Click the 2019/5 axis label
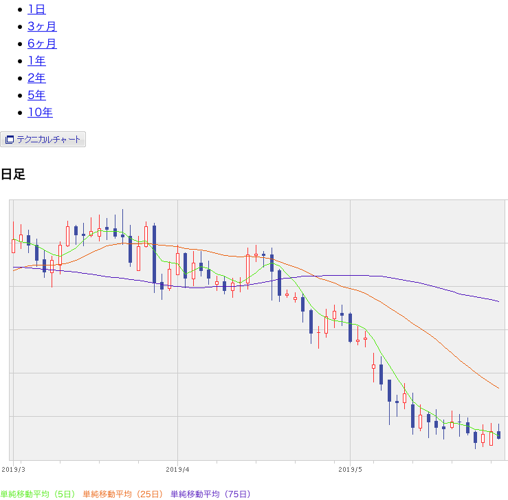508x500 pixels. 350,470
